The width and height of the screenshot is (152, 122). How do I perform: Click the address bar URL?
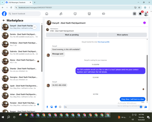[x=35, y=8]
